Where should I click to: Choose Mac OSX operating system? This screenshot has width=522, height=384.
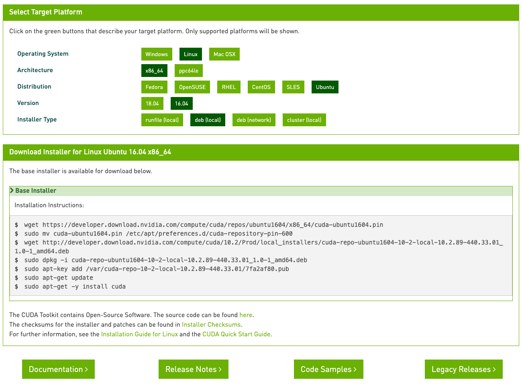point(224,54)
